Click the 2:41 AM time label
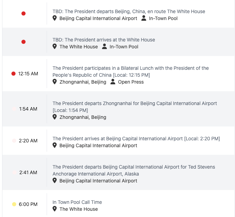235x217 pixels. [x=28, y=172]
